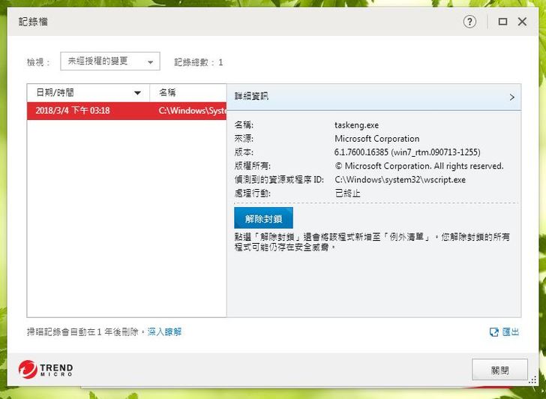Image resolution: width=546 pixels, height=399 pixels.
Task: Click the 已終止 action status text
Action: [347, 193]
